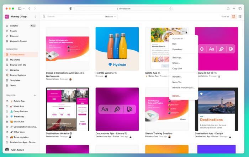The width and height of the screenshot is (249, 157).
Task: Open Design & Collaborate with Sketch thumbnail
Action: tap(68, 49)
